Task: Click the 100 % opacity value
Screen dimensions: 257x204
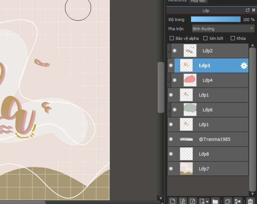Action: tap(249, 20)
